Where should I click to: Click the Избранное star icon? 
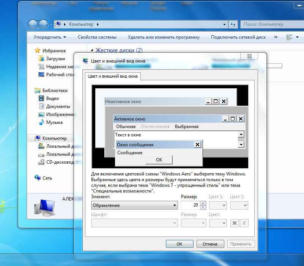coord(37,50)
